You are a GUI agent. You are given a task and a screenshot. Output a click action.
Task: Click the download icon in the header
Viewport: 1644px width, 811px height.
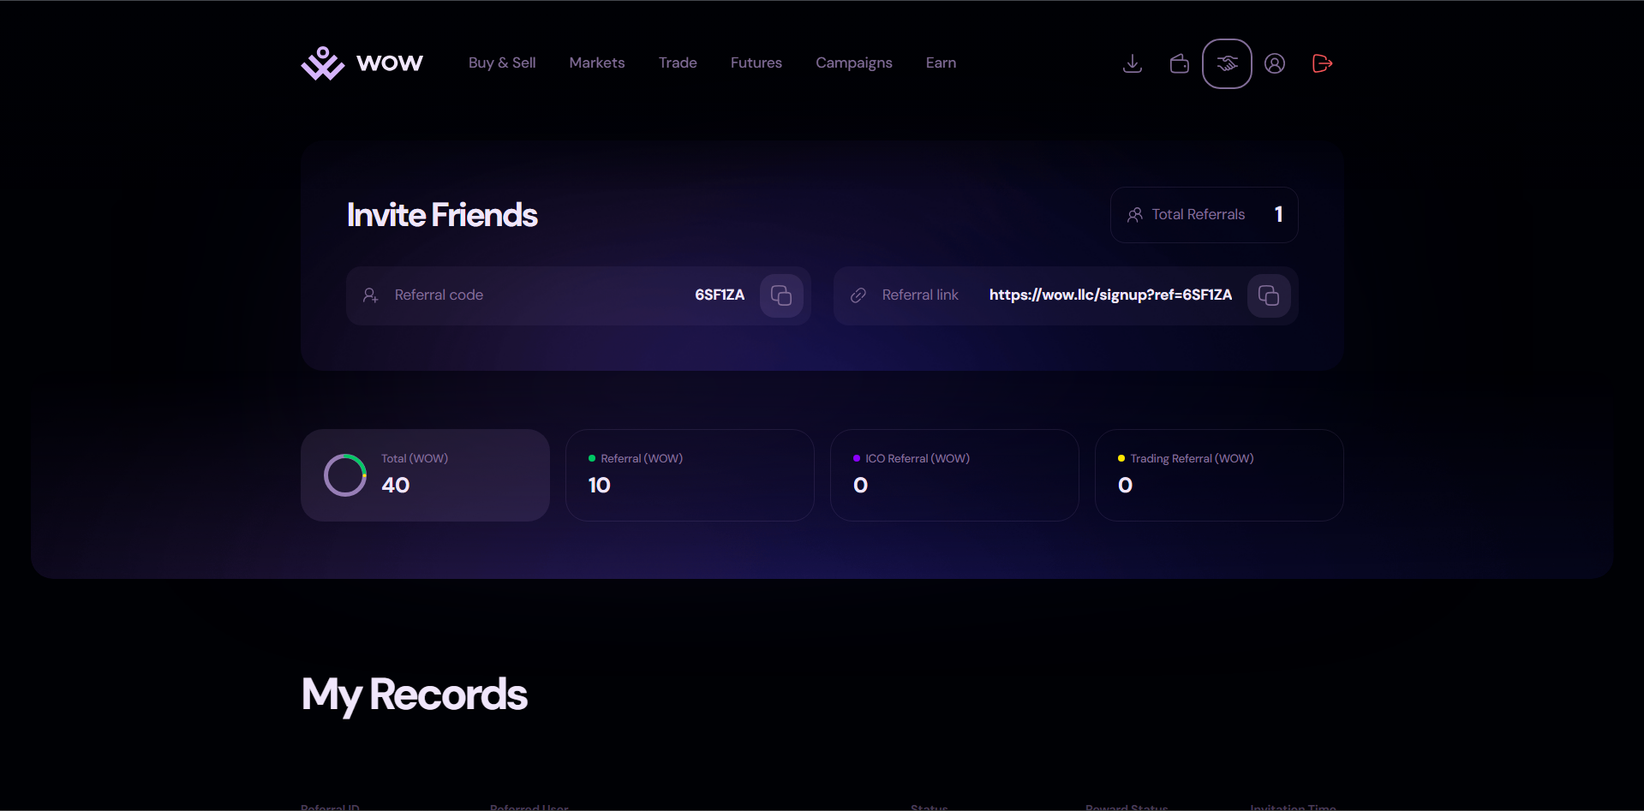coord(1131,63)
